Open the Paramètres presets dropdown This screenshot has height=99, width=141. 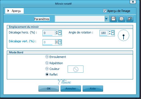(106, 19)
